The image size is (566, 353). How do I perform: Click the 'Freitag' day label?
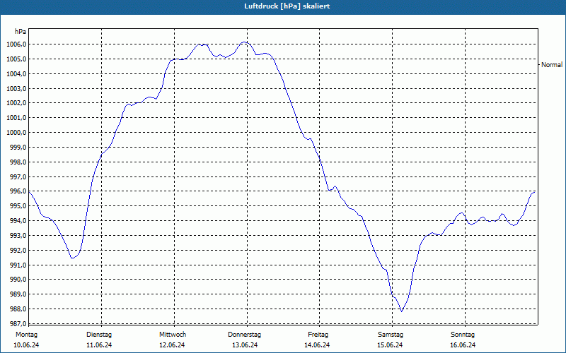318,335
